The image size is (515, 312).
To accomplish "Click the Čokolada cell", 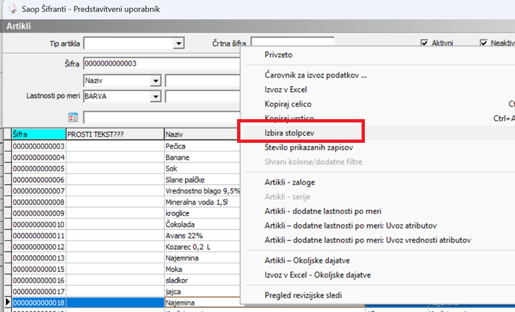I will (x=202, y=224).
